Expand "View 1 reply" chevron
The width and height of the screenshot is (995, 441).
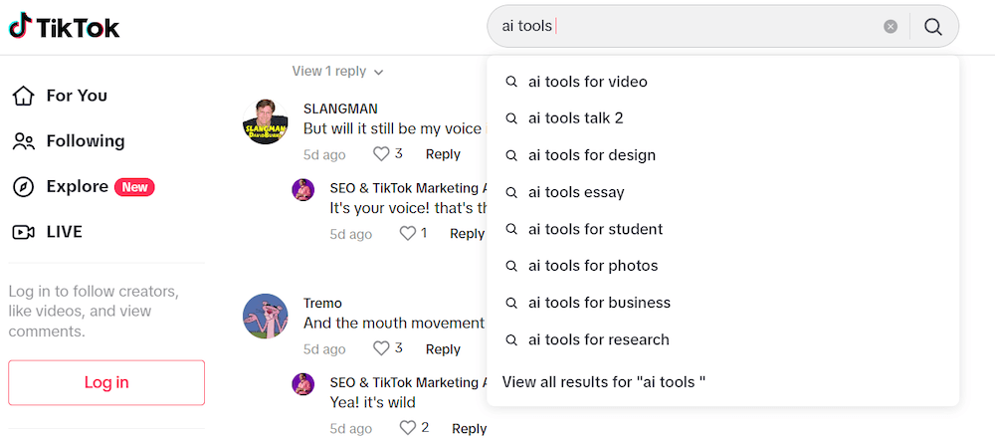pos(379,73)
